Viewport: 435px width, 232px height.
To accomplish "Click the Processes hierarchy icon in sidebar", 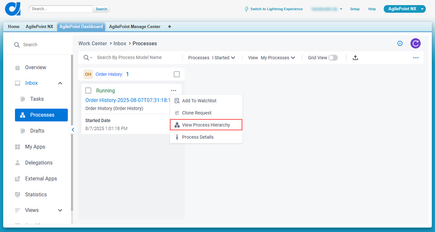I will coord(23,115).
